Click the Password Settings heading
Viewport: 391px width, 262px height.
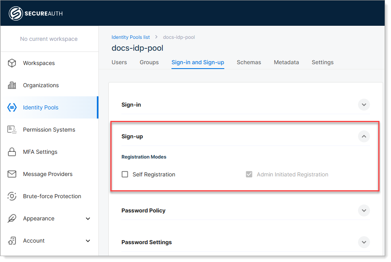tap(146, 242)
